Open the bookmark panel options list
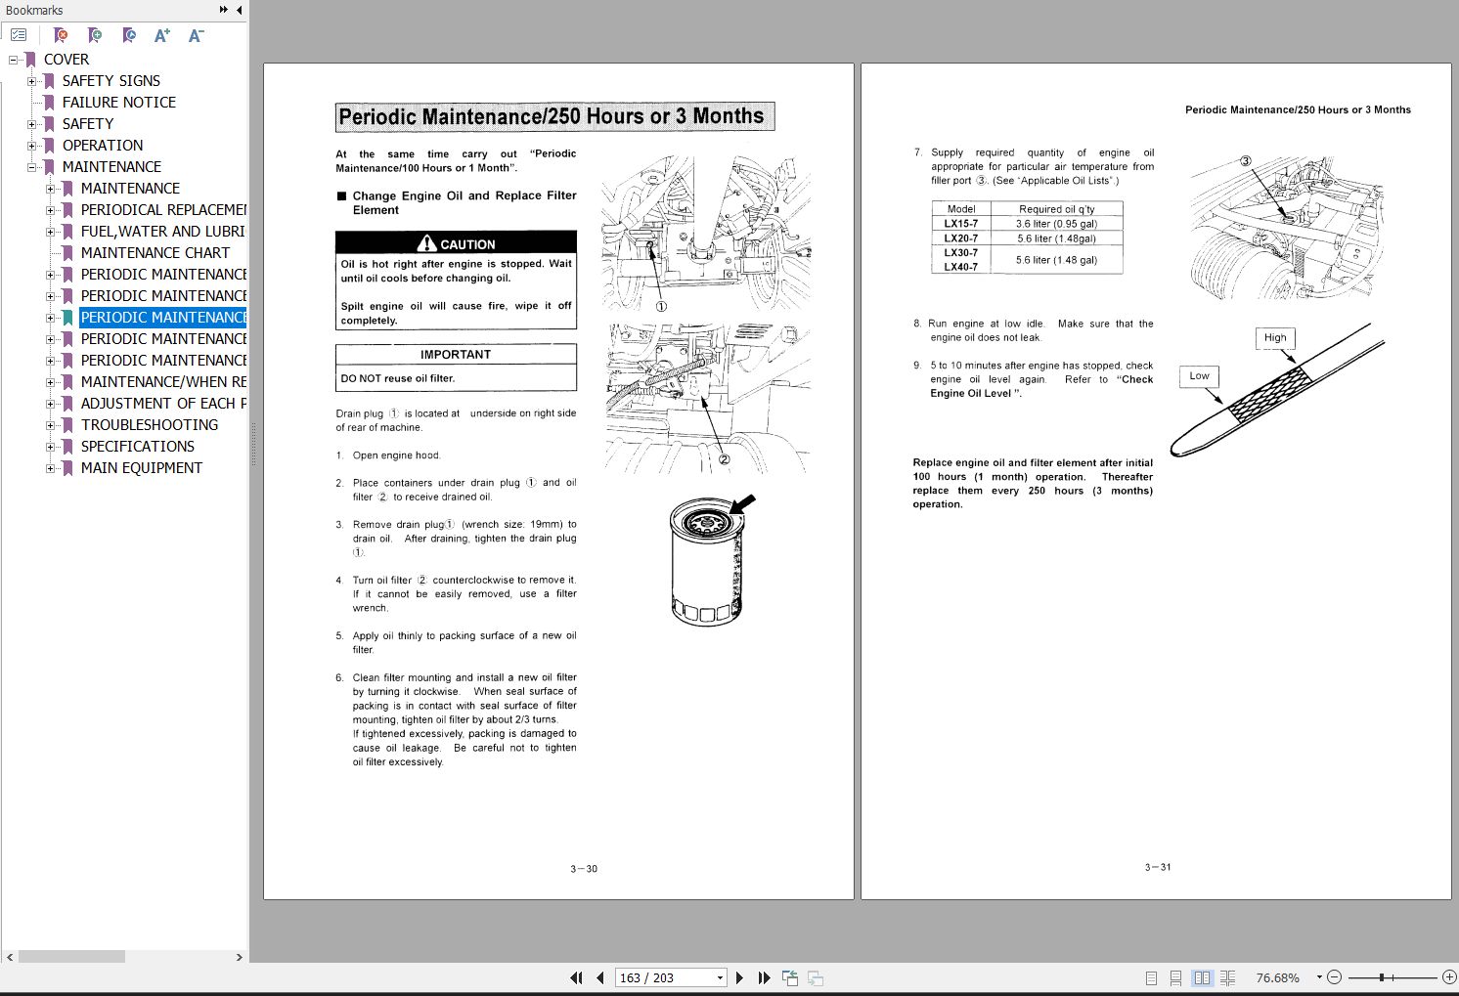The height and width of the screenshot is (996, 1459). click(19, 34)
